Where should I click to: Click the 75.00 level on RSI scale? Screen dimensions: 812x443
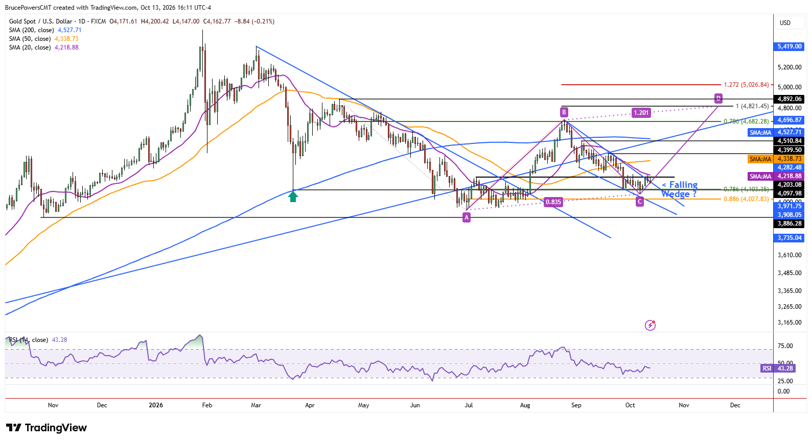pyautogui.click(x=785, y=346)
